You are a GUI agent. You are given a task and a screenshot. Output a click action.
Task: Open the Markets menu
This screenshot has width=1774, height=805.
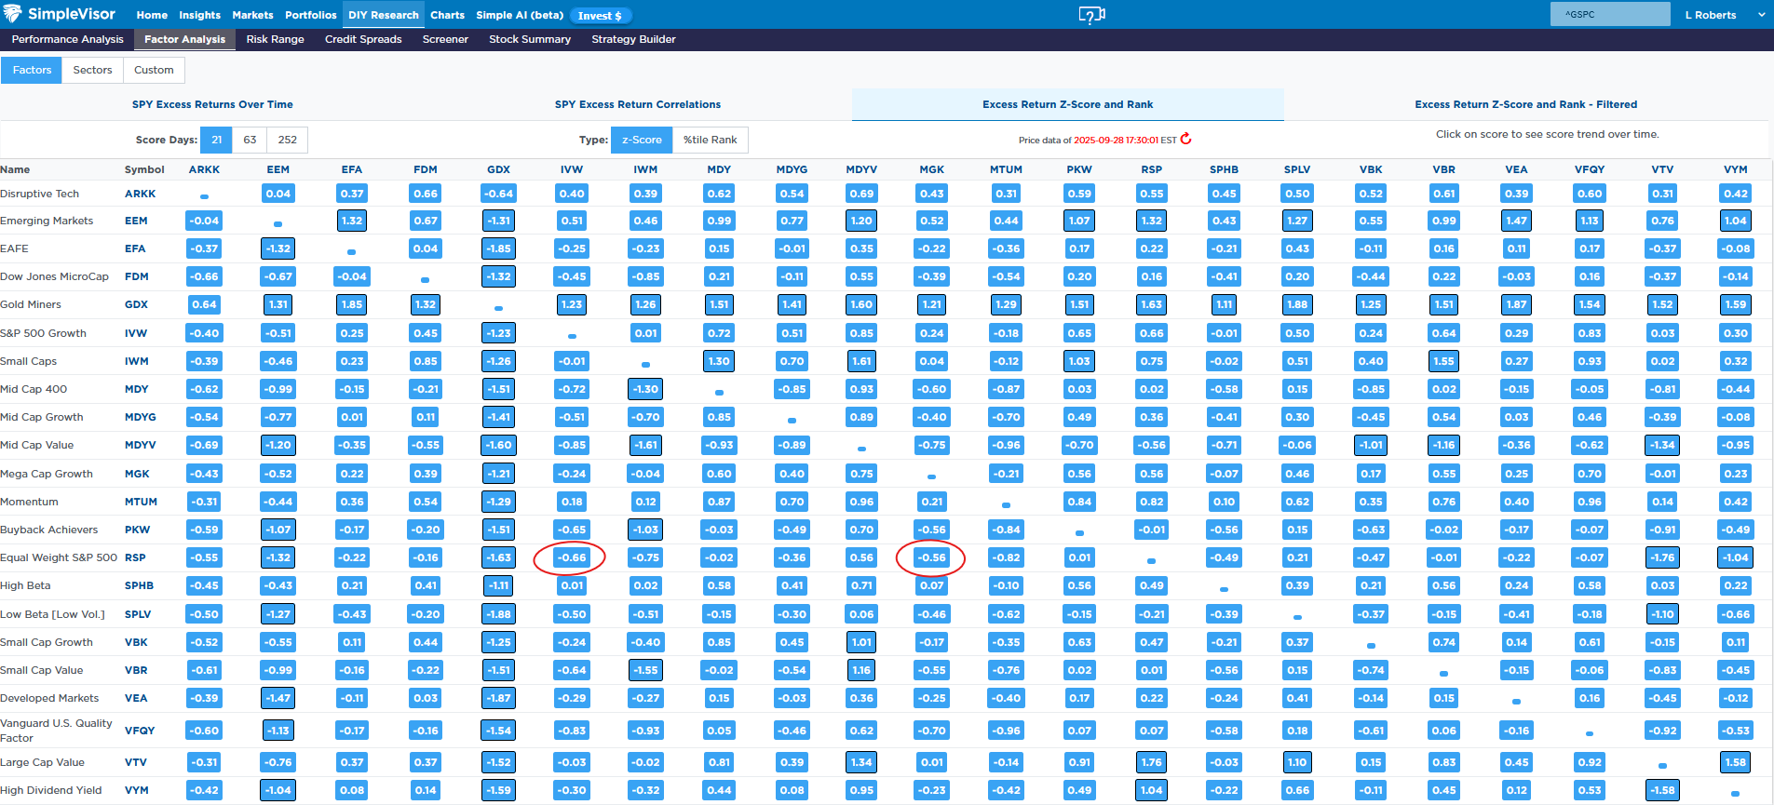(252, 15)
